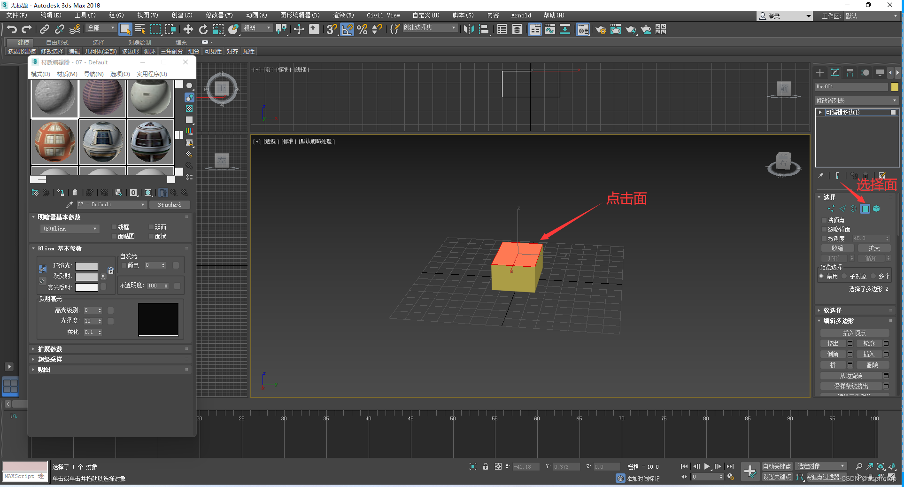
Task: Check 按顶点 (By Vertex) option
Action: pos(824,220)
